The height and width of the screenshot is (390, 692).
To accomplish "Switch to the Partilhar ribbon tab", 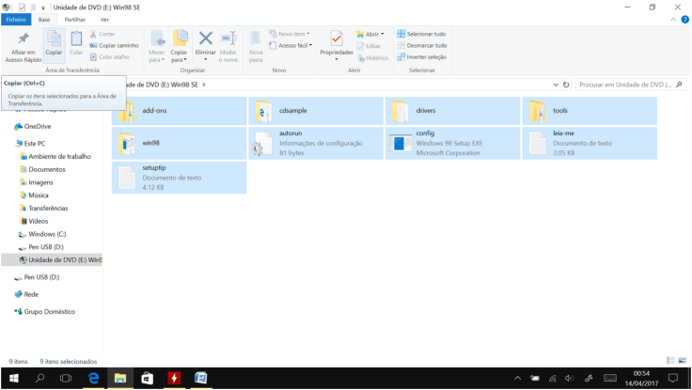I will click(x=74, y=19).
